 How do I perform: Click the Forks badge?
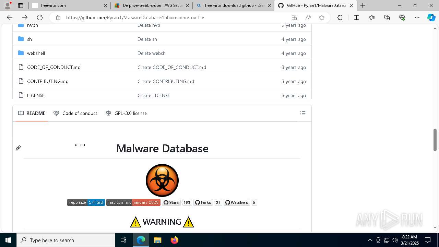coord(203,202)
